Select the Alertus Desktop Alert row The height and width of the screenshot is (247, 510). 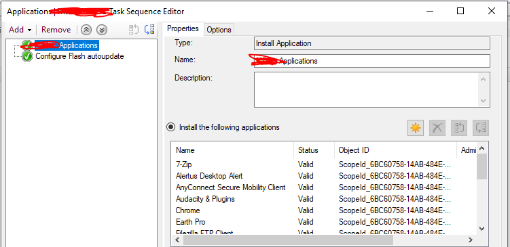tap(324, 176)
